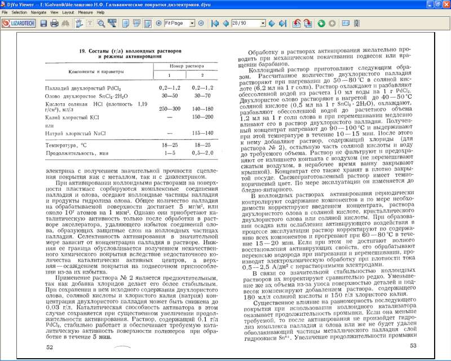Click the zoom in plus button
451x361 pixels.
(x=158, y=23)
